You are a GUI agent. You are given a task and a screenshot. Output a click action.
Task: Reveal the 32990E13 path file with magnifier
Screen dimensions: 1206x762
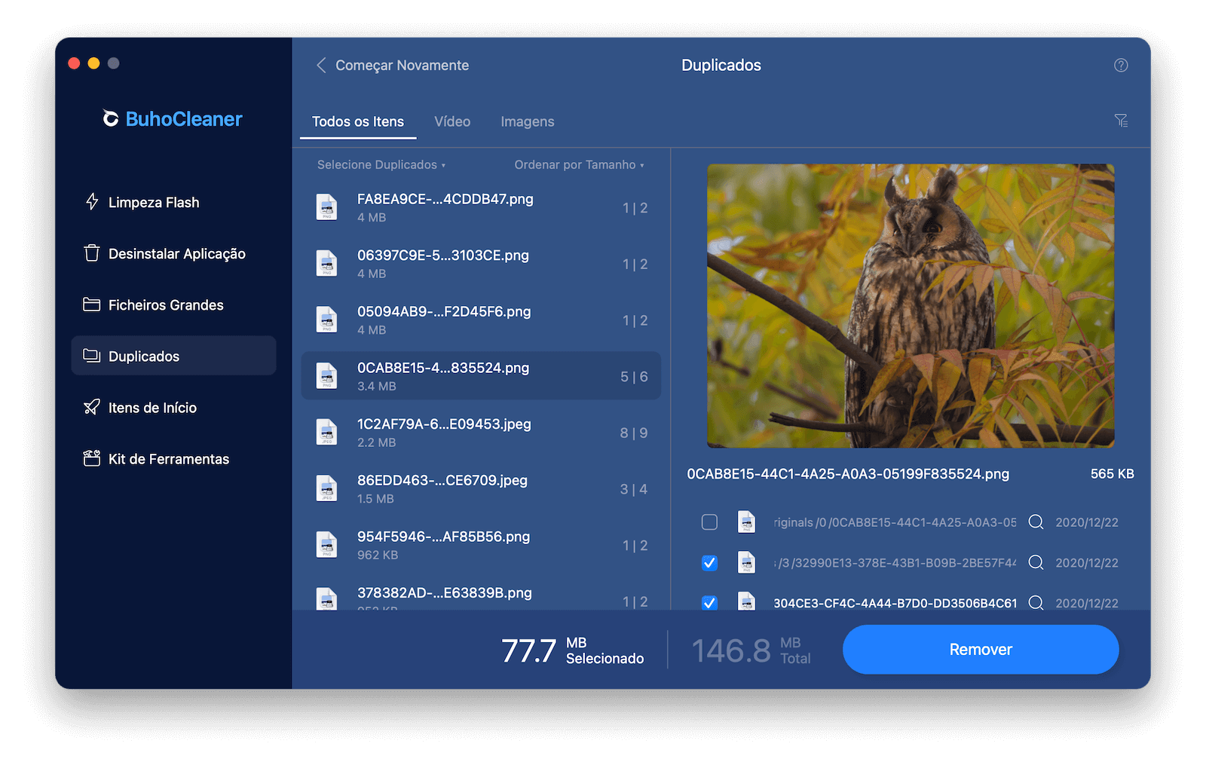click(1036, 563)
